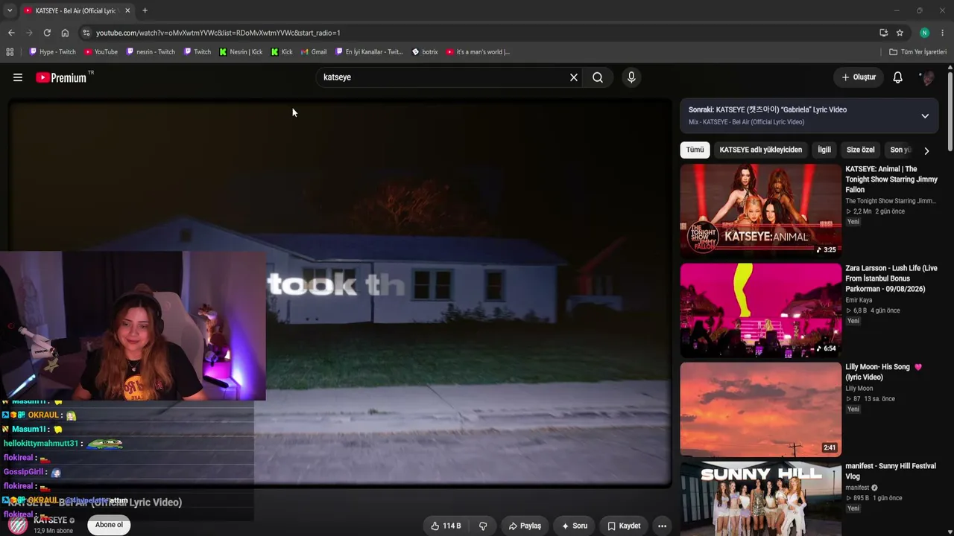Open the YouTube account avatar menu

tap(928, 77)
